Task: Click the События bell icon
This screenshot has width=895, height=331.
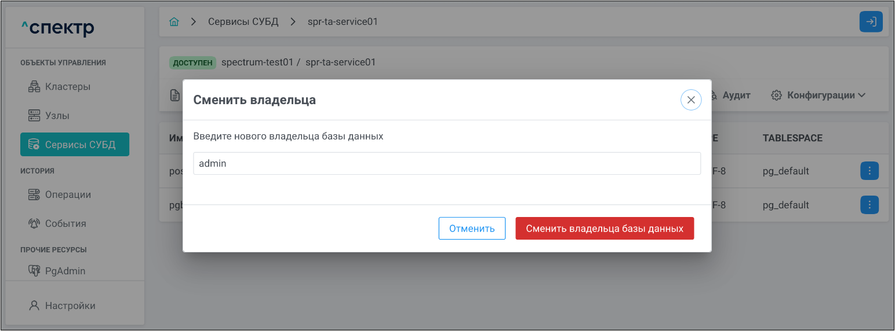Action: pos(34,223)
